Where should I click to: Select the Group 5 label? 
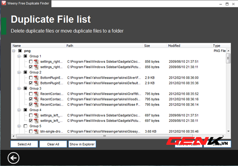coord(35,126)
